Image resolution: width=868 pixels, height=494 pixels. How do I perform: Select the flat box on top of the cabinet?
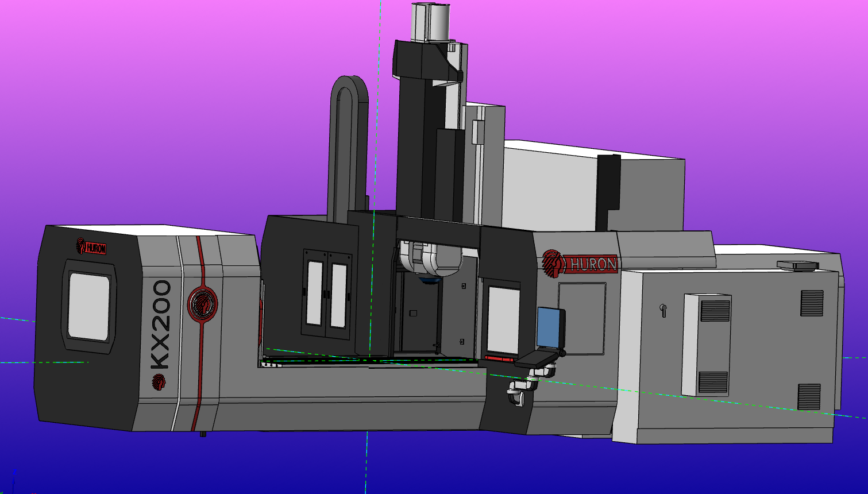click(797, 265)
